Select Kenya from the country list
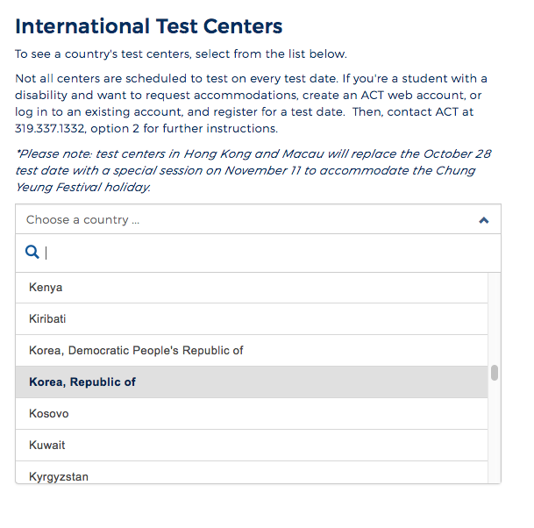This screenshot has width=534, height=528. [x=252, y=288]
